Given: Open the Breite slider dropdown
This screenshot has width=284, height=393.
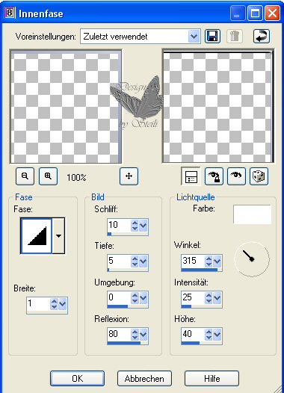Looking at the screenshot, I should (x=62, y=304).
